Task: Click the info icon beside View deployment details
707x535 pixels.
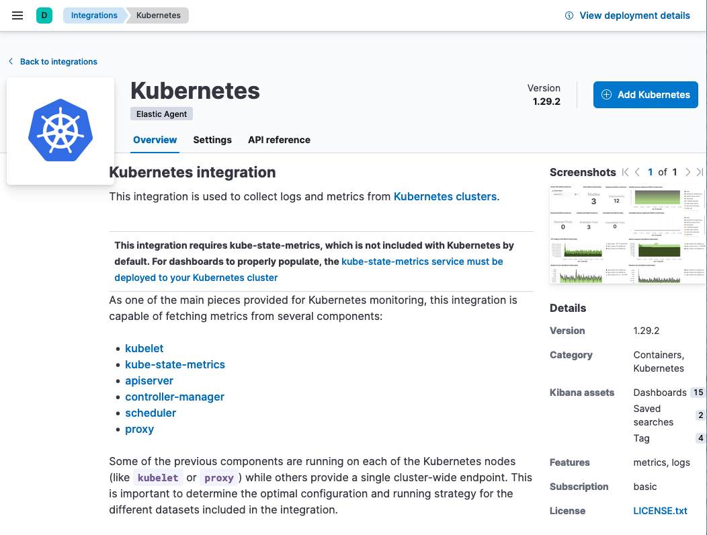Action: tap(569, 15)
